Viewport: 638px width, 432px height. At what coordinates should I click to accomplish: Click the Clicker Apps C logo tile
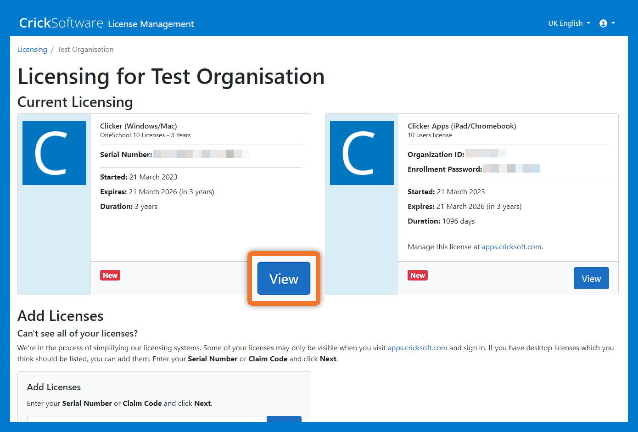[x=362, y=153]
